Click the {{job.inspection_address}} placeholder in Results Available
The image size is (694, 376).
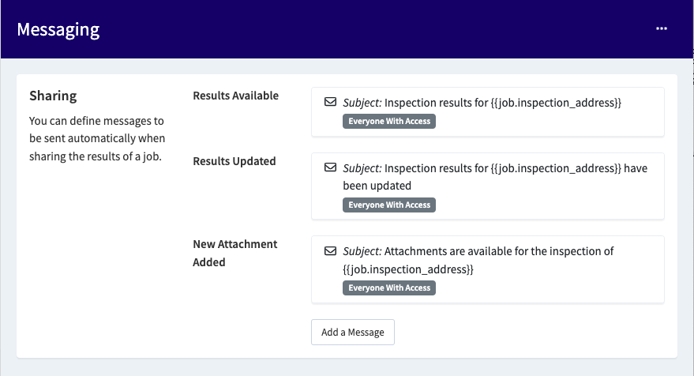556,103
